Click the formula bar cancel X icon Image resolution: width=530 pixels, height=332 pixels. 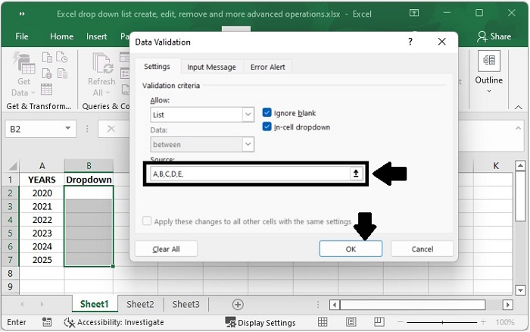tap(111, 129)
